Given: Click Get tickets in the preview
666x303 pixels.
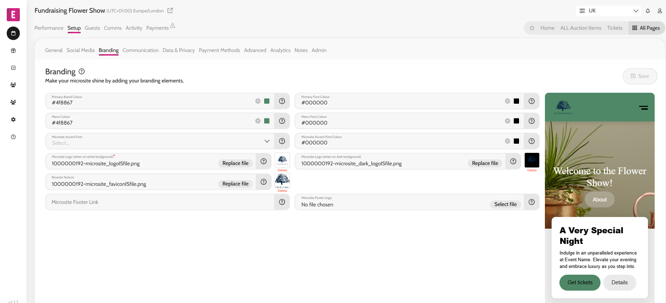Looking at the screenshot, I should [x=580, y=282].
